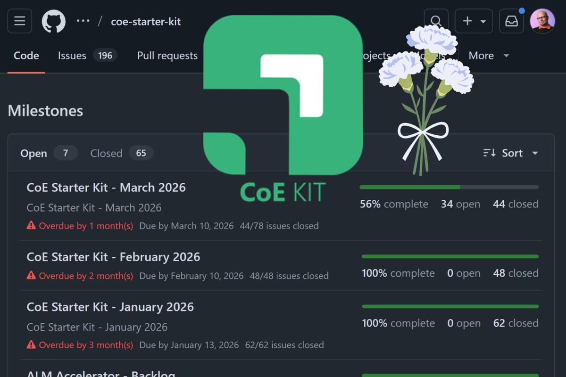Open the create new plus menu
Viewport: 566px width, 377px height.
coord(474,21)
